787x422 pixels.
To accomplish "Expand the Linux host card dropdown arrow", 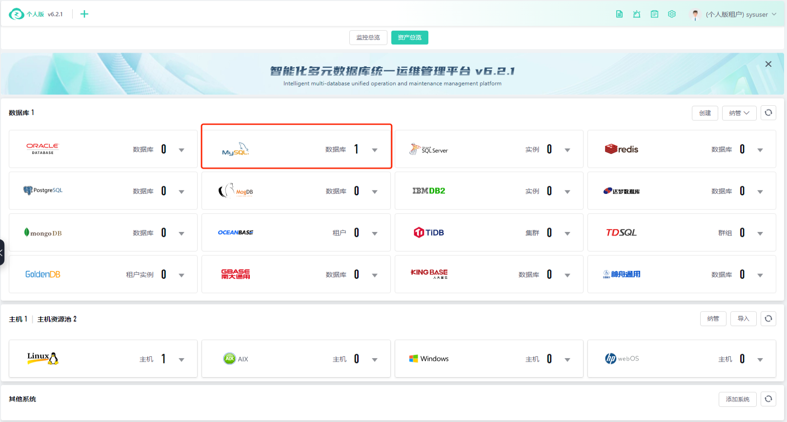I will (x=182, y=360).
